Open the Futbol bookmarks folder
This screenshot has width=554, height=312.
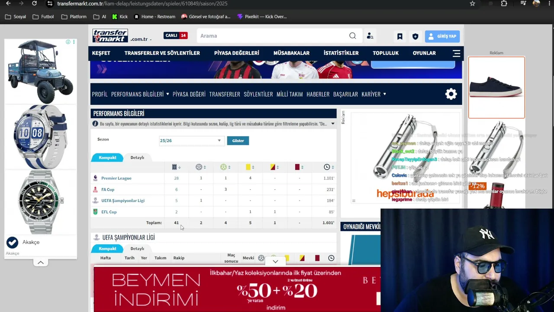[x=43, y=16]
